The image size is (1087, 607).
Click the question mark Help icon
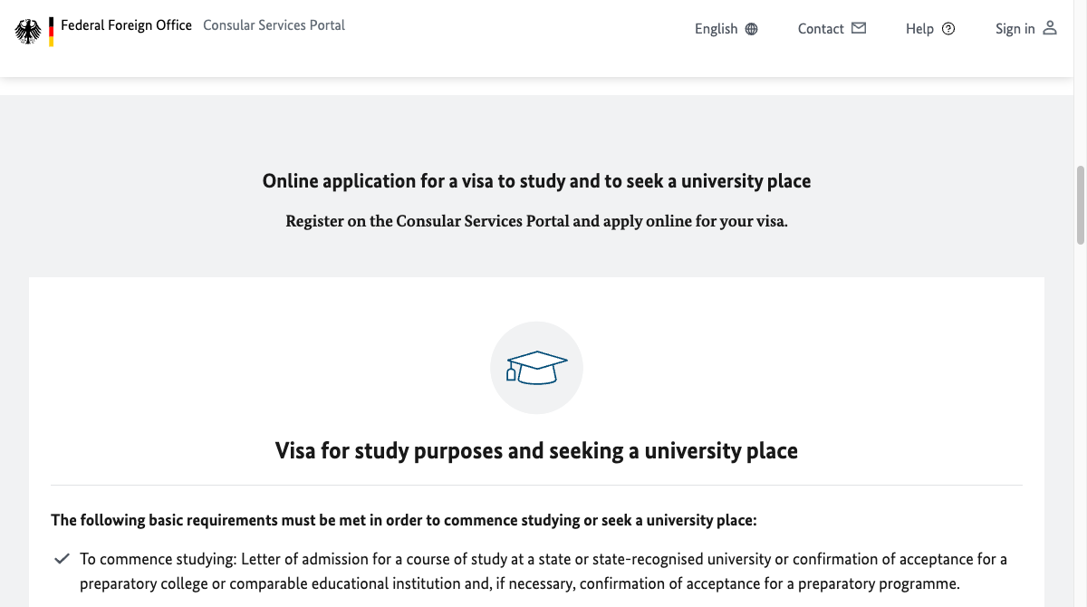948,29
